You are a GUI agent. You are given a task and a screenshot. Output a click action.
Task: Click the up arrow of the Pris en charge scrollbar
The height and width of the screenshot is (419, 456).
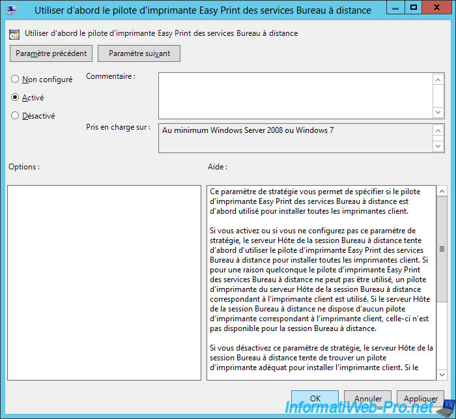pos(438,130)
